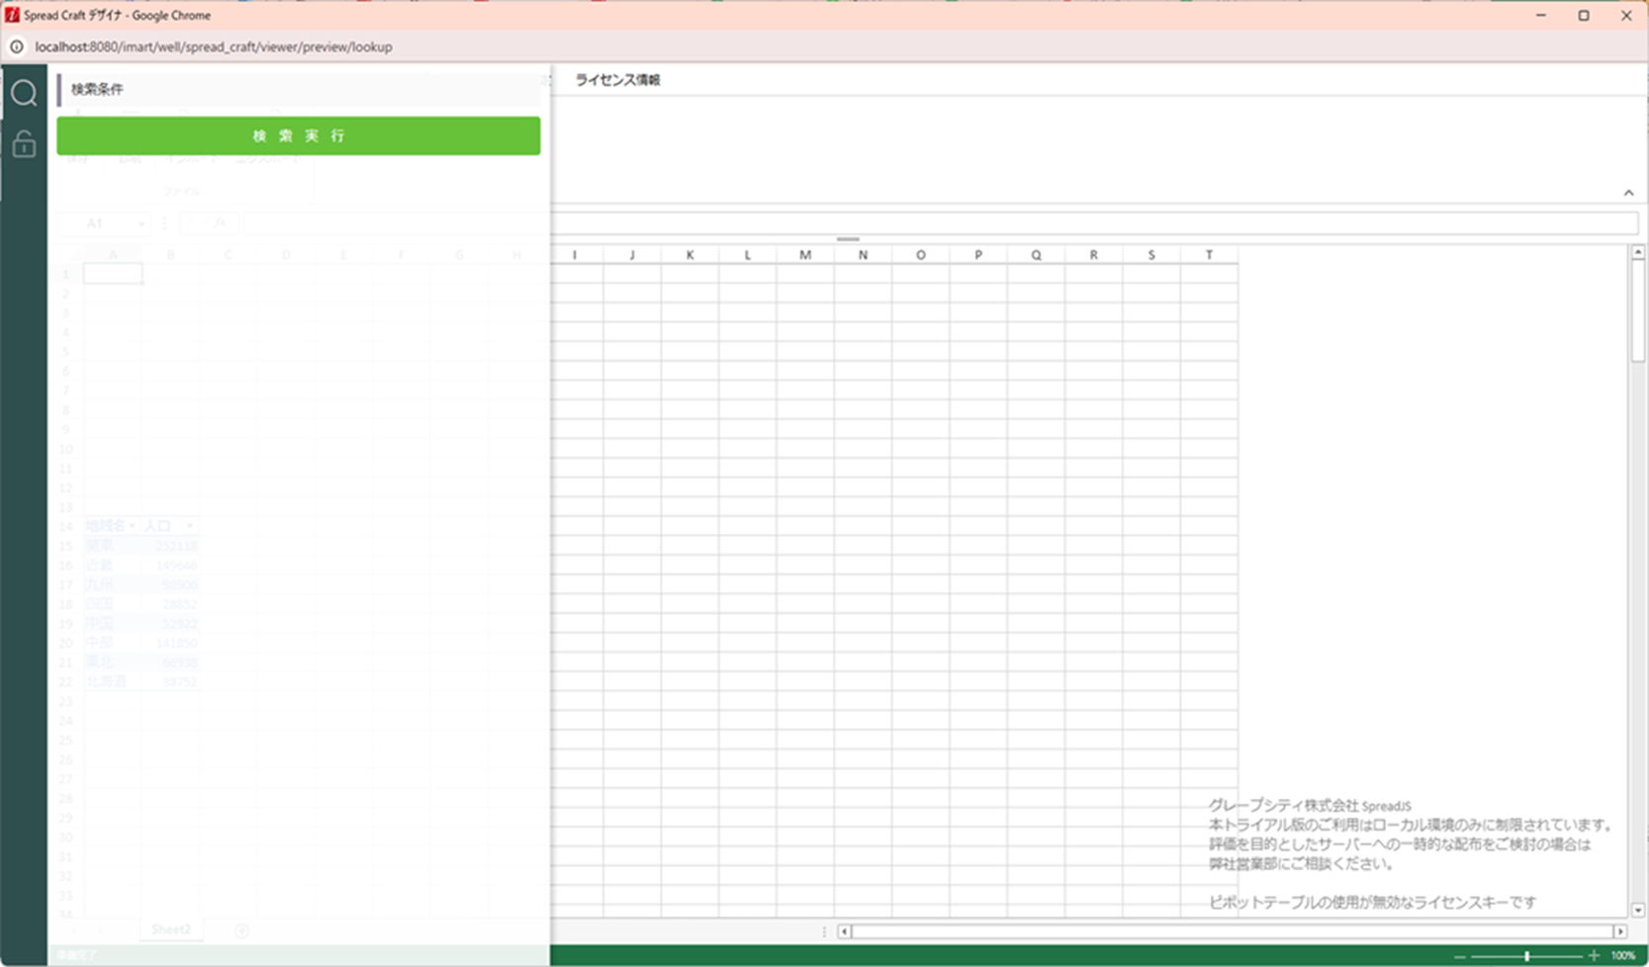Viewport: 1649px width, 967px height.
Task: Click the horizontal scrollbar track
Action: coord(1231,931)
